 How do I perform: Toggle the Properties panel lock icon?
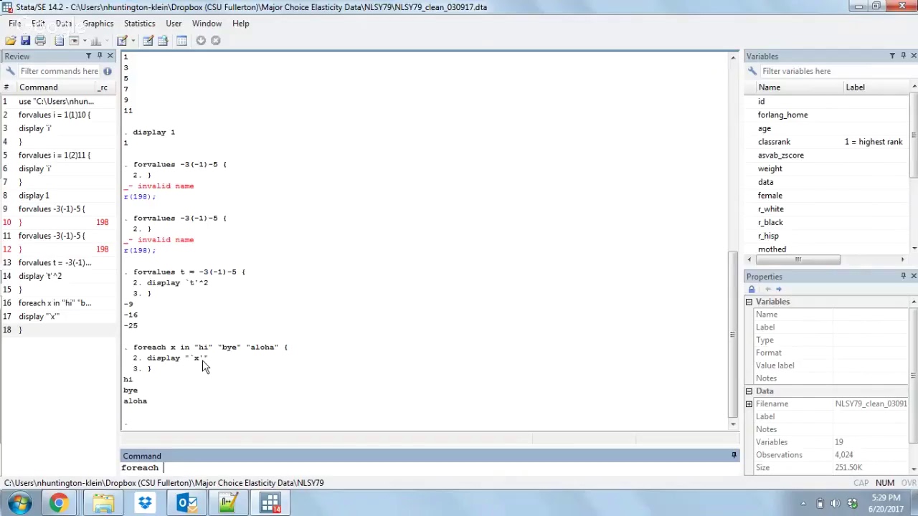point(752,289)
